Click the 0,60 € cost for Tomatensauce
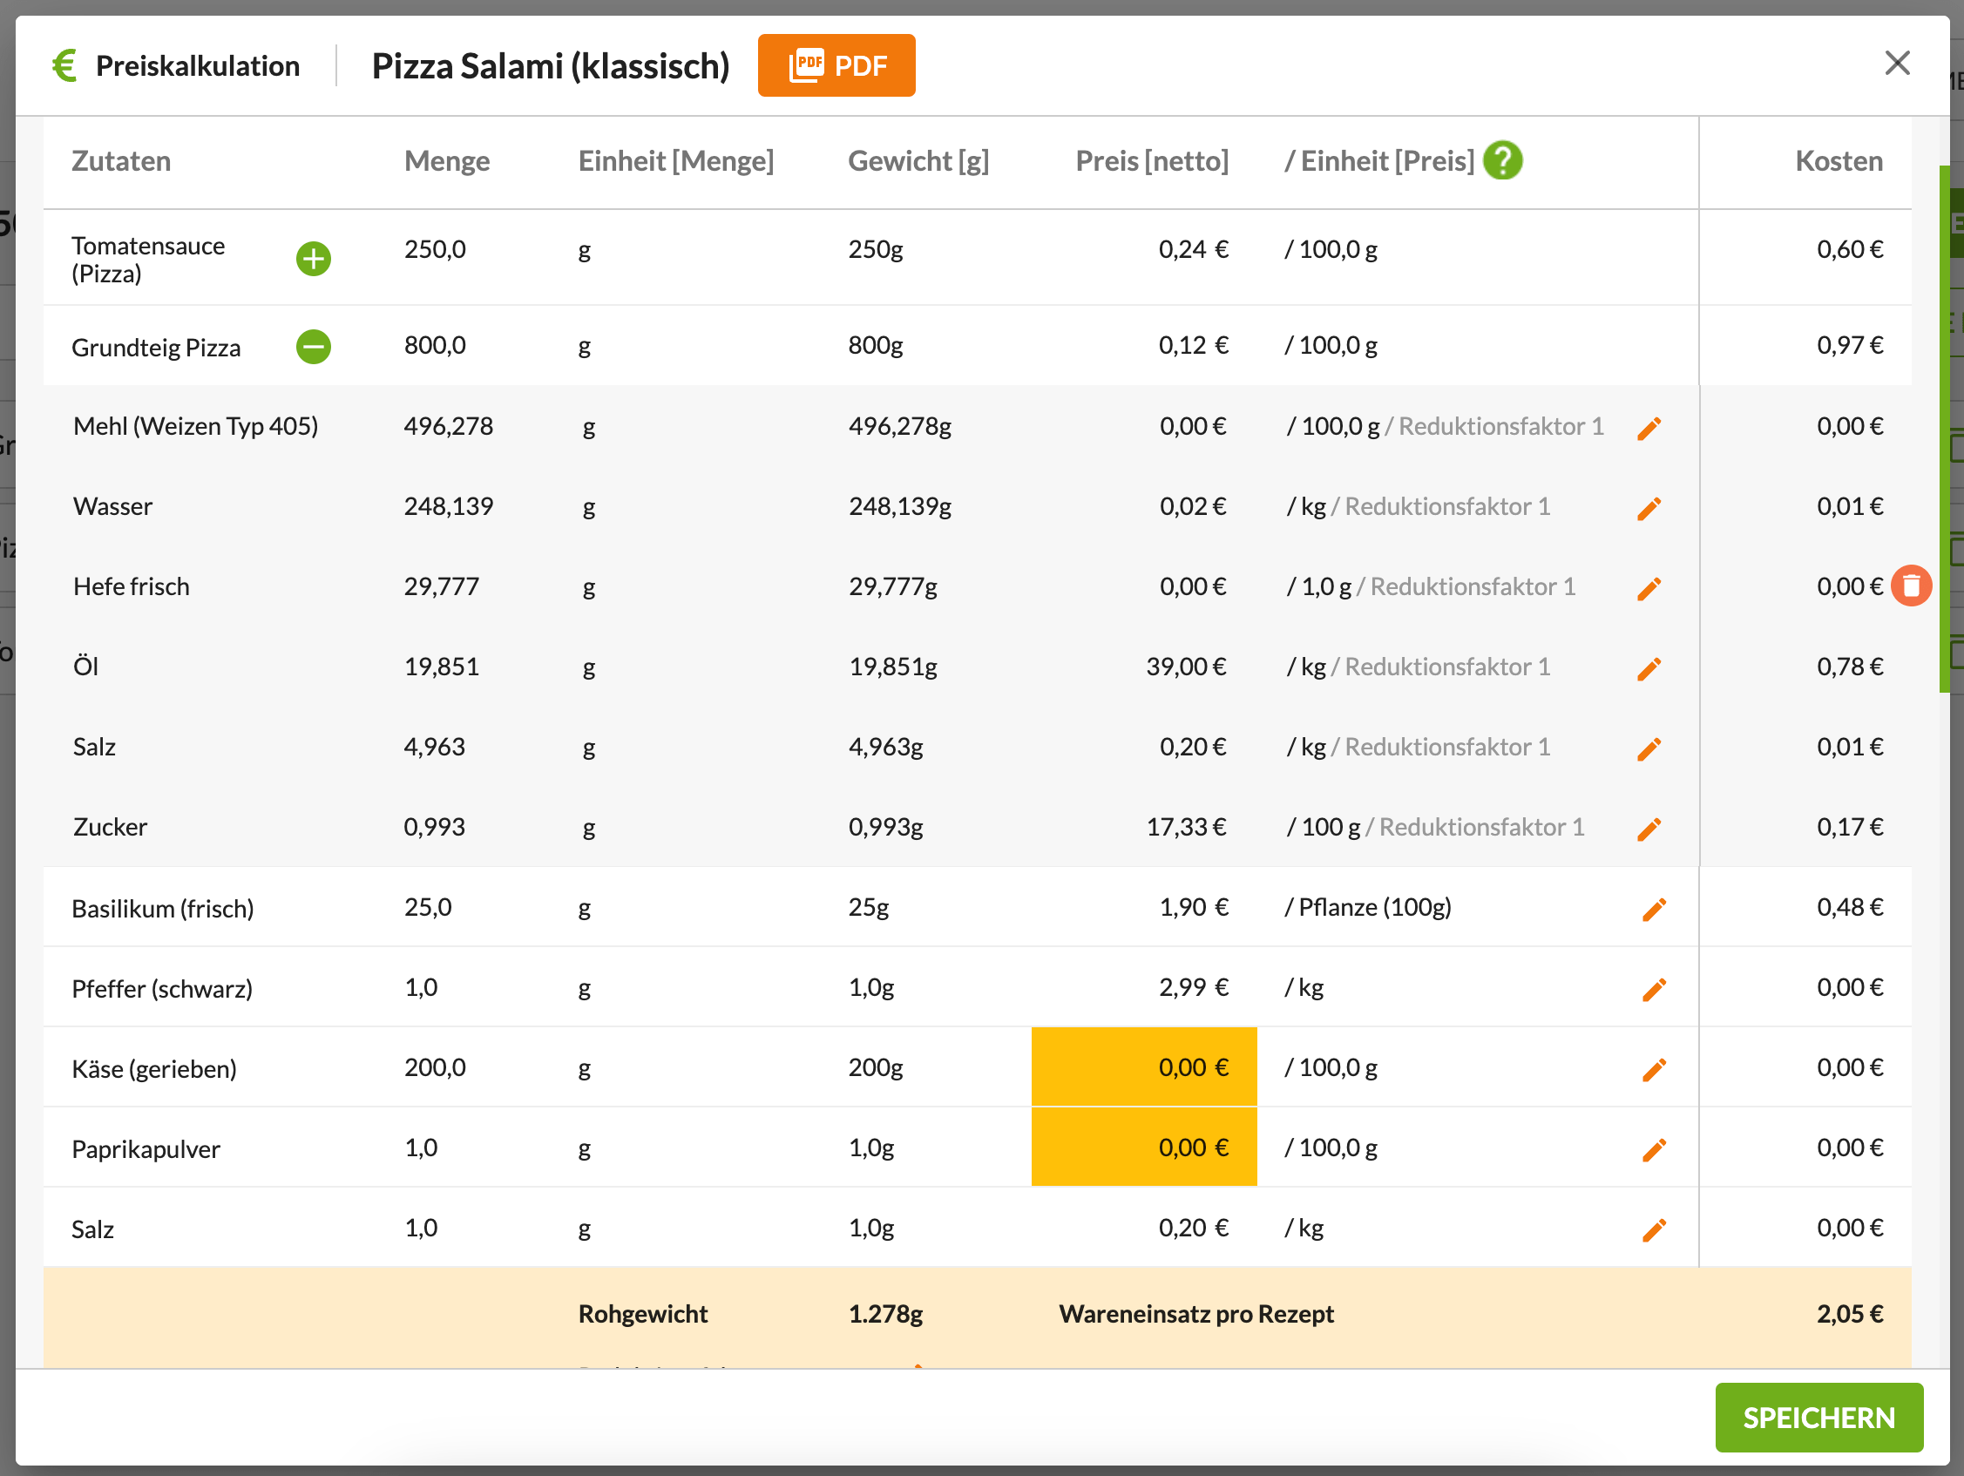 (x=1850, y=248)
